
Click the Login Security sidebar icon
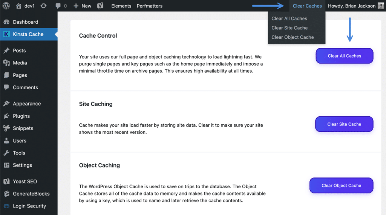click(6, 206)
